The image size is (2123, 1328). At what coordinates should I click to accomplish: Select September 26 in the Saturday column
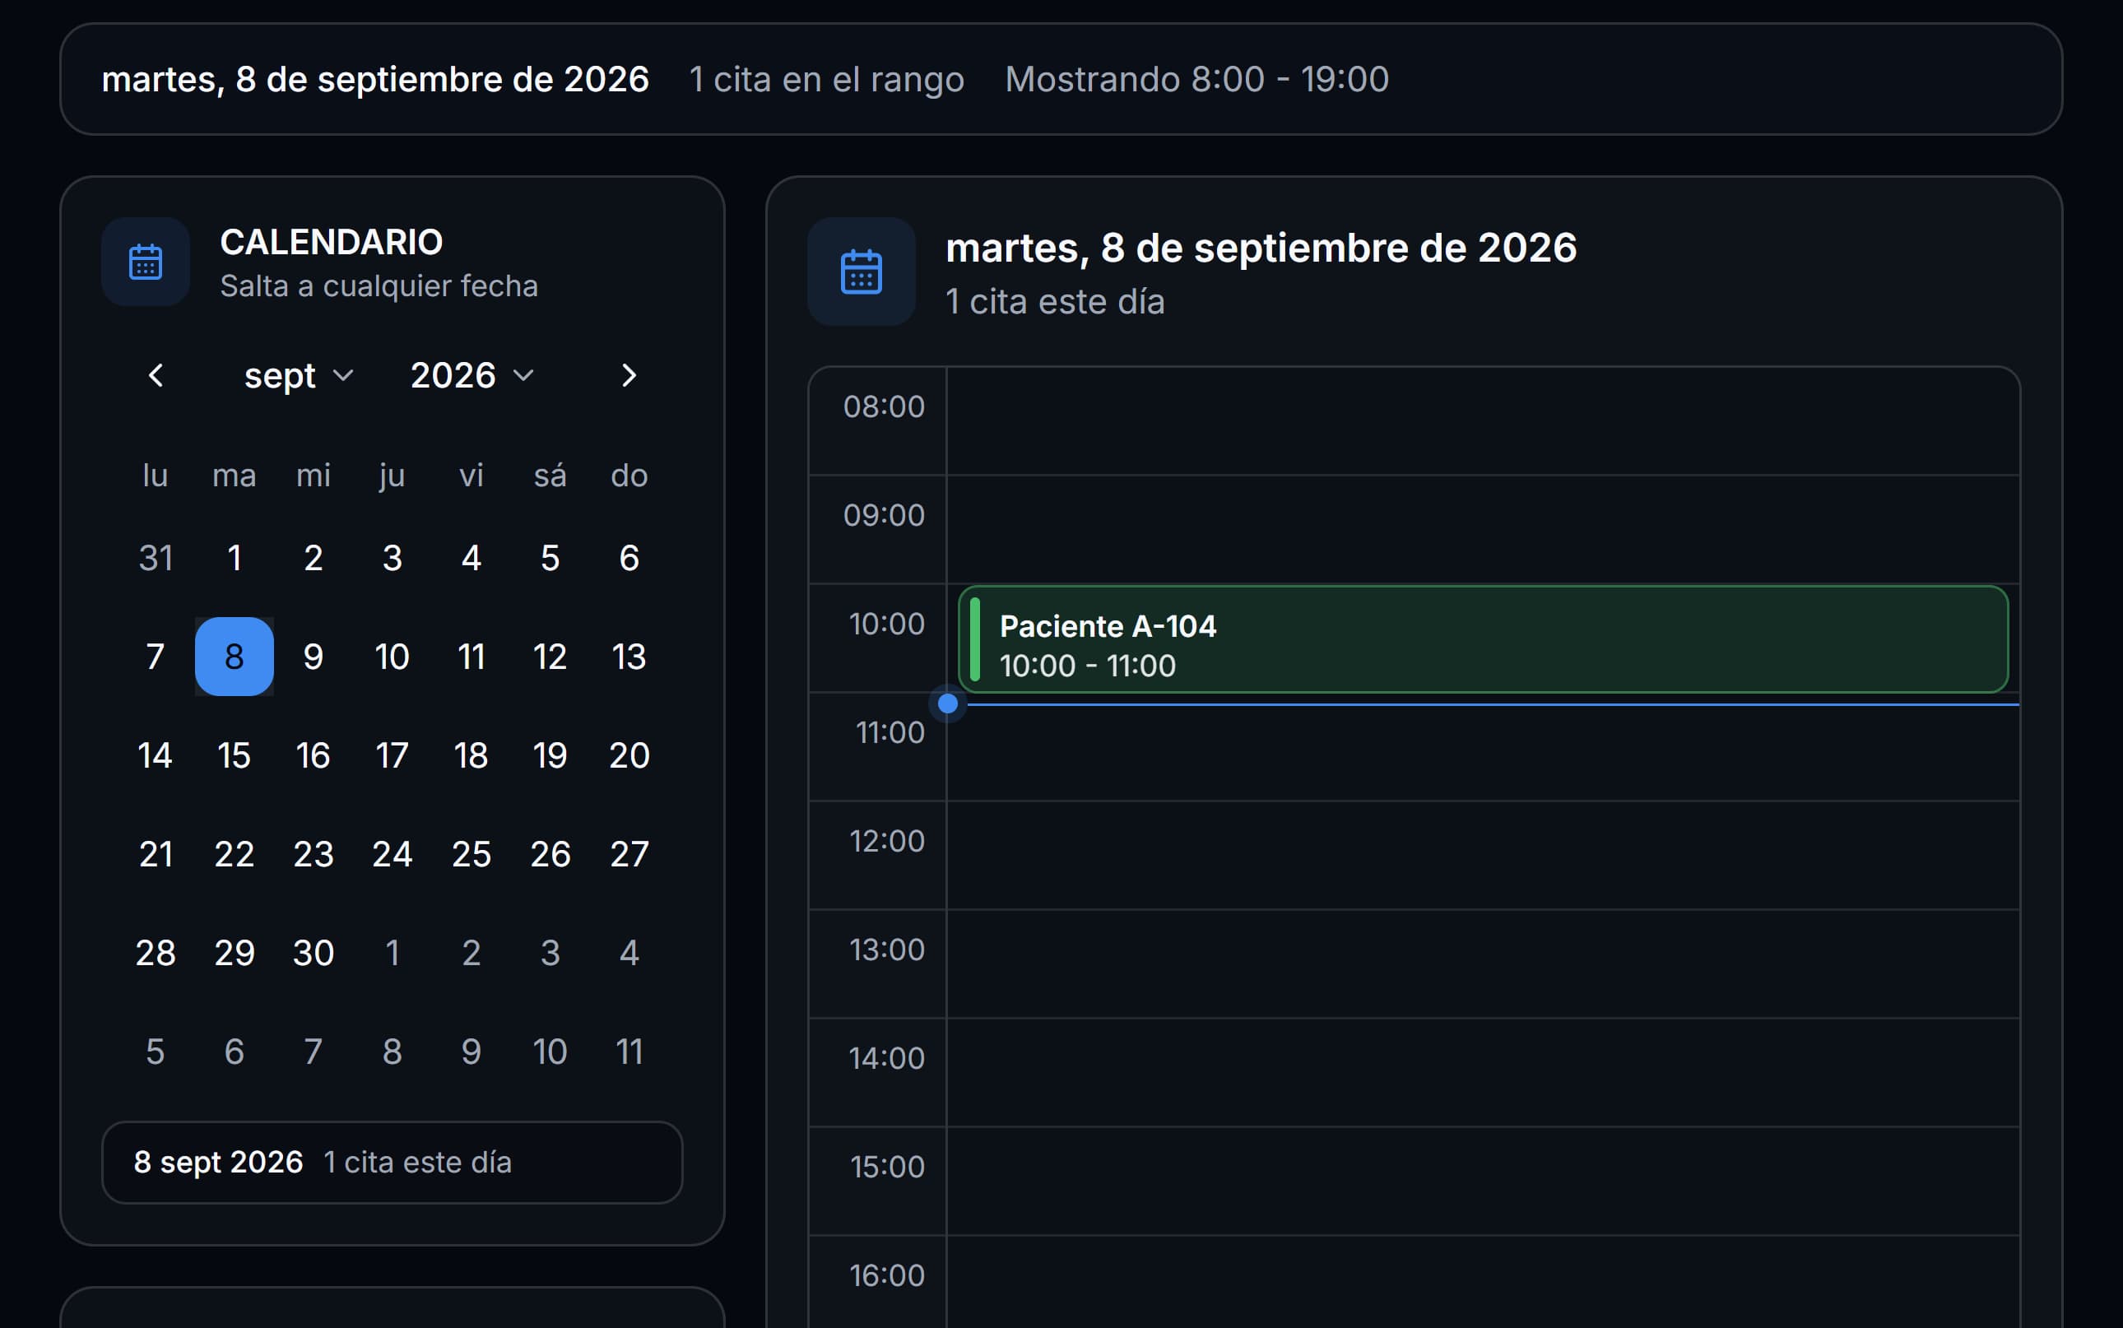click(x=550, y=854)
